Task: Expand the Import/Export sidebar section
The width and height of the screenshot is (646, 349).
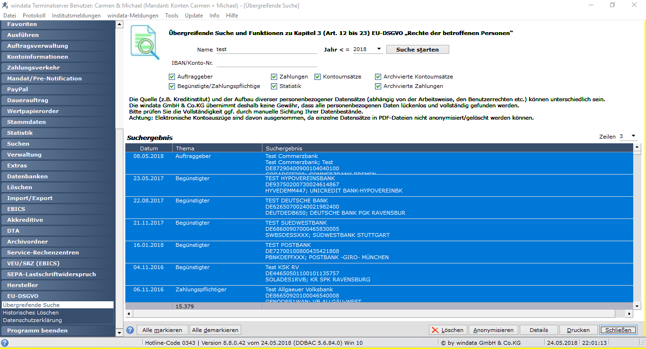Action: [58, 198]
